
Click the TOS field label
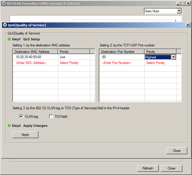click(x=61, y=116)
